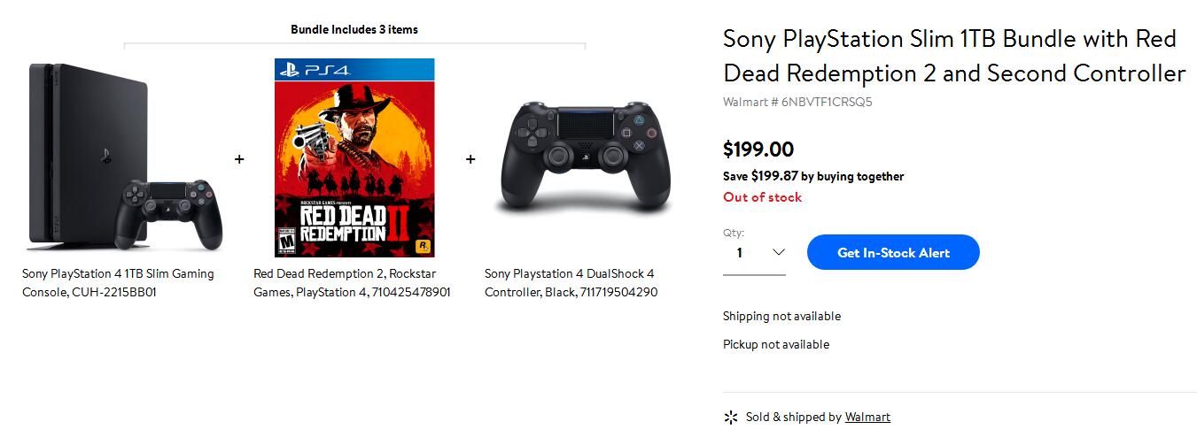The image size is (1197, 437).
Task: Open the Red Dead Redemption 2 Rockstar Games title
Action: coord(352,283)
